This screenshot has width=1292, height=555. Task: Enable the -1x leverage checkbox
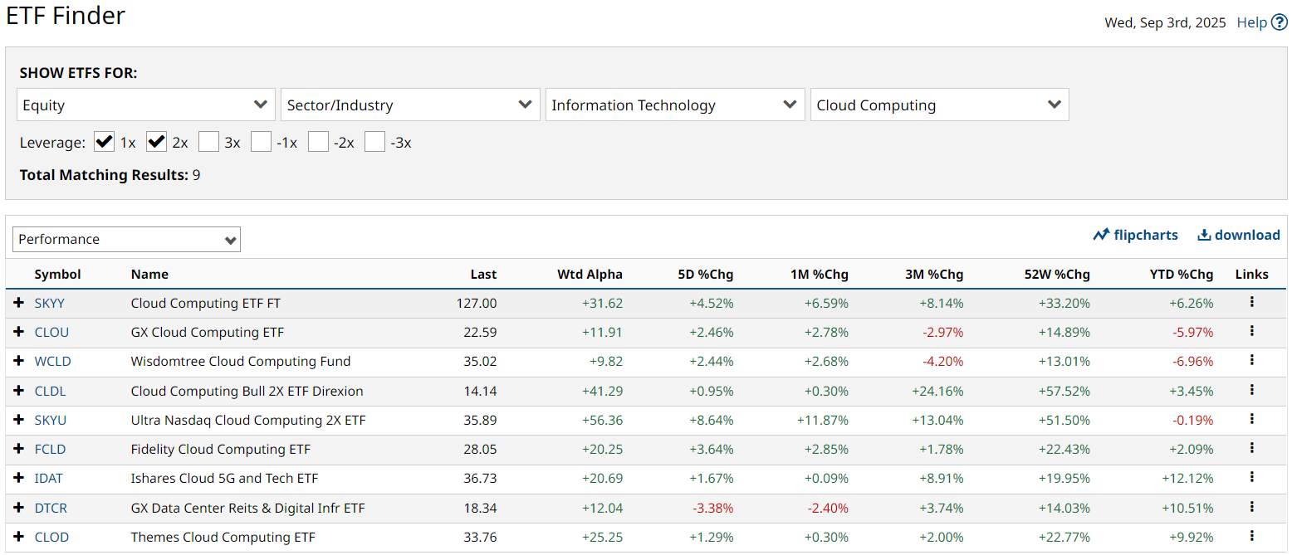click(262, 142)
